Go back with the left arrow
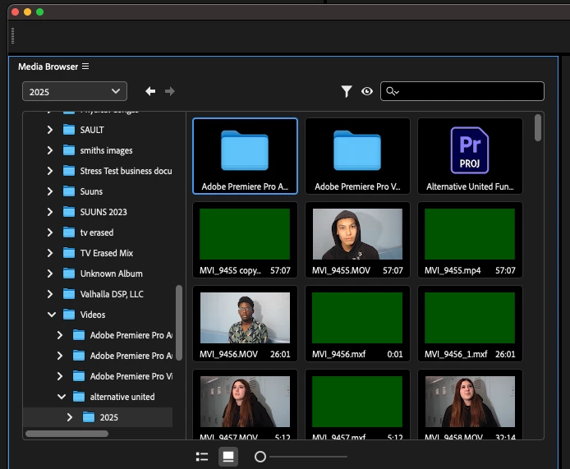570x469 pixels. tap(150, 91)
